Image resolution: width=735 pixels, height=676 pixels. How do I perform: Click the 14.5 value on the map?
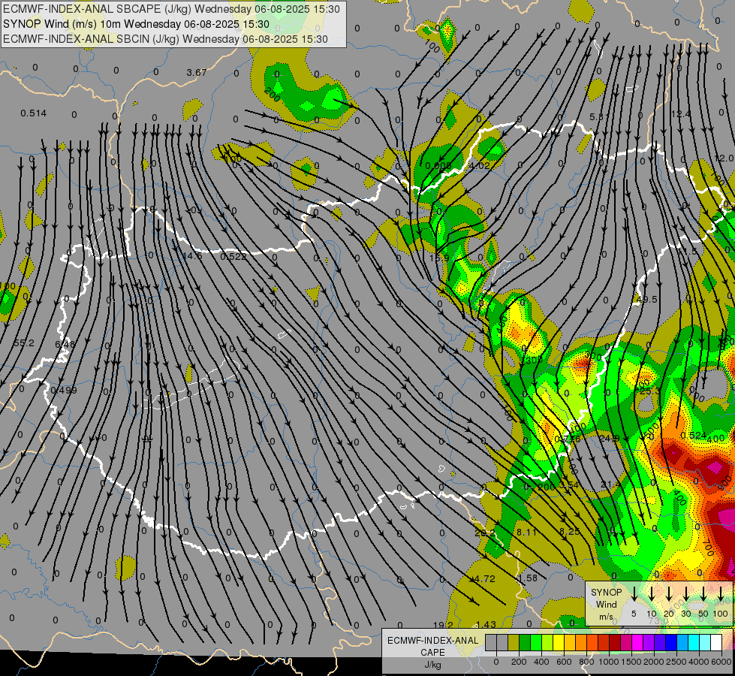(x=193, y=256)
